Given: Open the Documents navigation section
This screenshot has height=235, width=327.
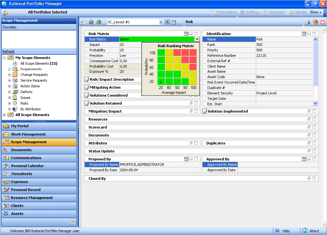Looking at the screenshot, I should point(39,150).
